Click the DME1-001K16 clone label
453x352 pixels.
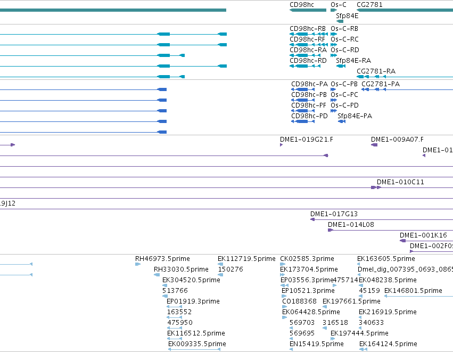pos(423,235)
